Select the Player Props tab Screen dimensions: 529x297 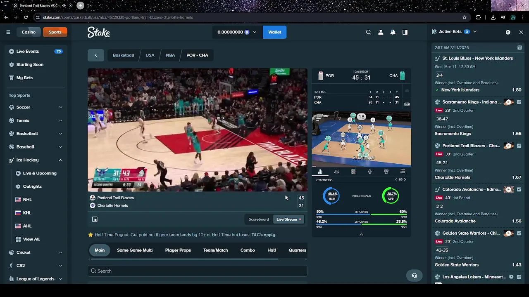coord(178,250)
